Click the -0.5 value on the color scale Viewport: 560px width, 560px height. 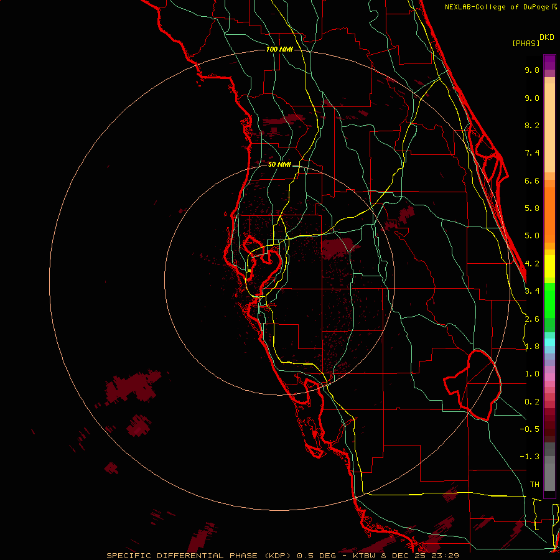pyautogui.click(x=530, y=429)
